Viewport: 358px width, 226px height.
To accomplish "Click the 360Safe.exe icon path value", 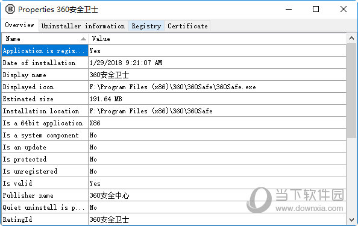I will click(172, 87).
